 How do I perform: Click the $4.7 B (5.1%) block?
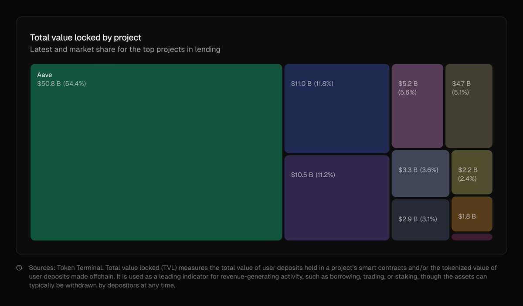pyautogui.click(x=469, y=106)
